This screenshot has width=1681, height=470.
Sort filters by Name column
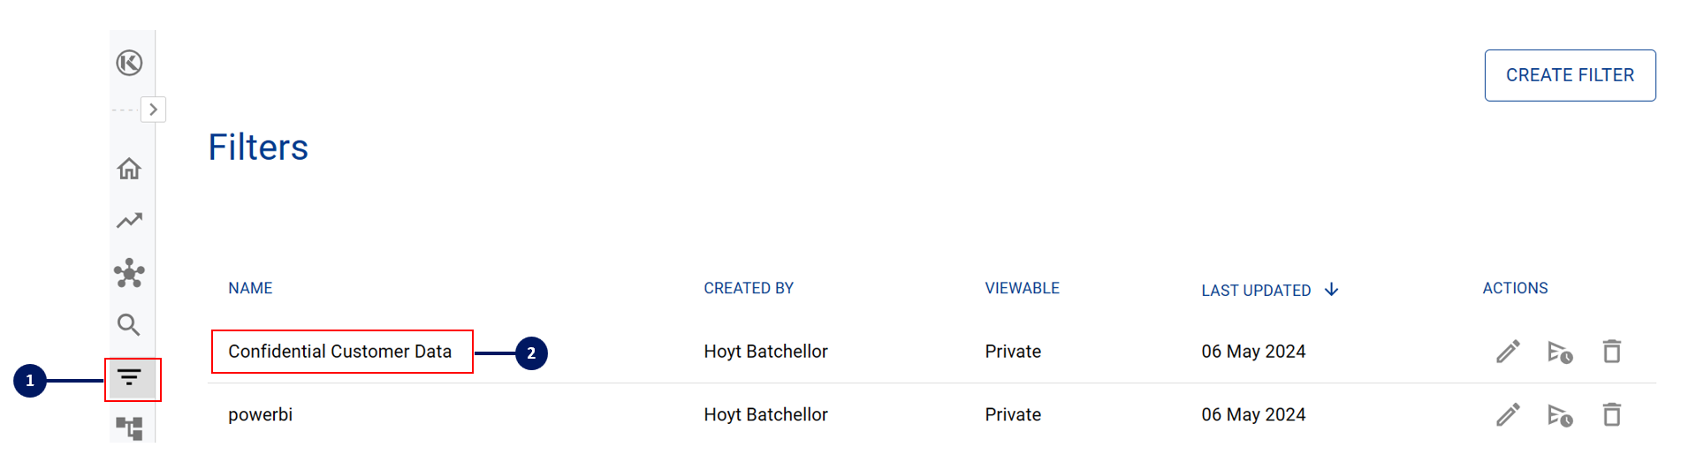(x=250, y=288)
